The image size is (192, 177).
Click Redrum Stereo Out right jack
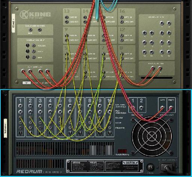tap(171, 108)
